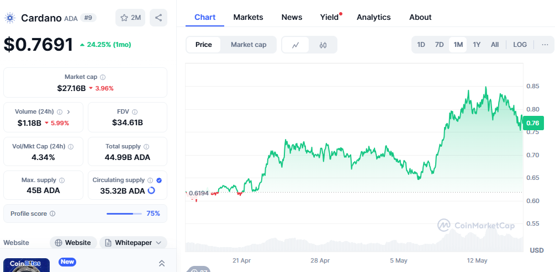Image resolution: width=555 pixels, height=272 pixels.
Task: Click the 4.34% Vol/Mkt Cap value
Action: click(43, 157)
